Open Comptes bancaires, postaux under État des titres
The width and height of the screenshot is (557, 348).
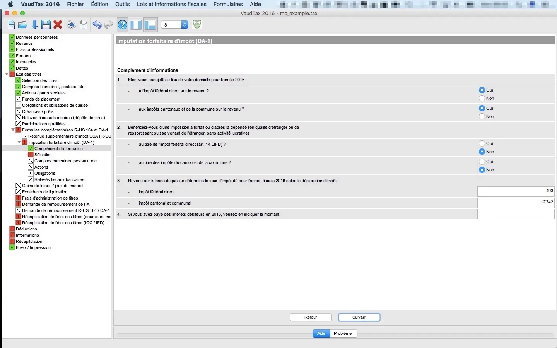(x=54, y=87)
